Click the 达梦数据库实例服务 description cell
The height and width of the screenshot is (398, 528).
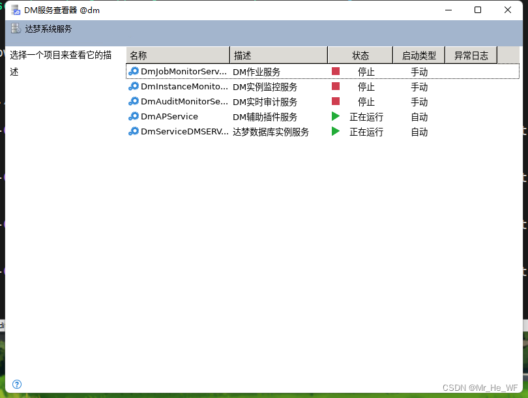tap(271, 132)
